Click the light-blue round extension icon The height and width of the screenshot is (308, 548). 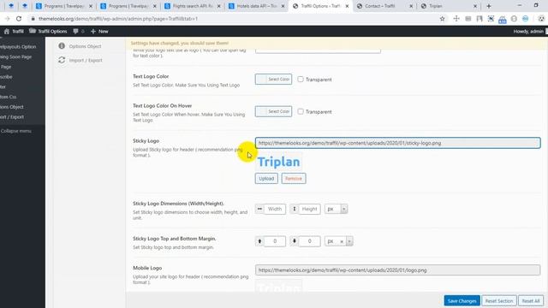(x=525, y=19)
